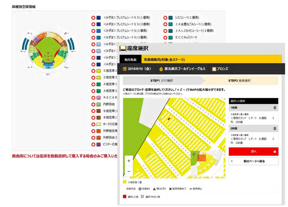Click the 2枚目 row header
Image resolution: width=288 pixels, height=207 pixels.
253,128
